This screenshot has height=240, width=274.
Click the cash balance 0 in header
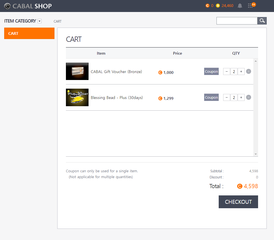point(212,6)
